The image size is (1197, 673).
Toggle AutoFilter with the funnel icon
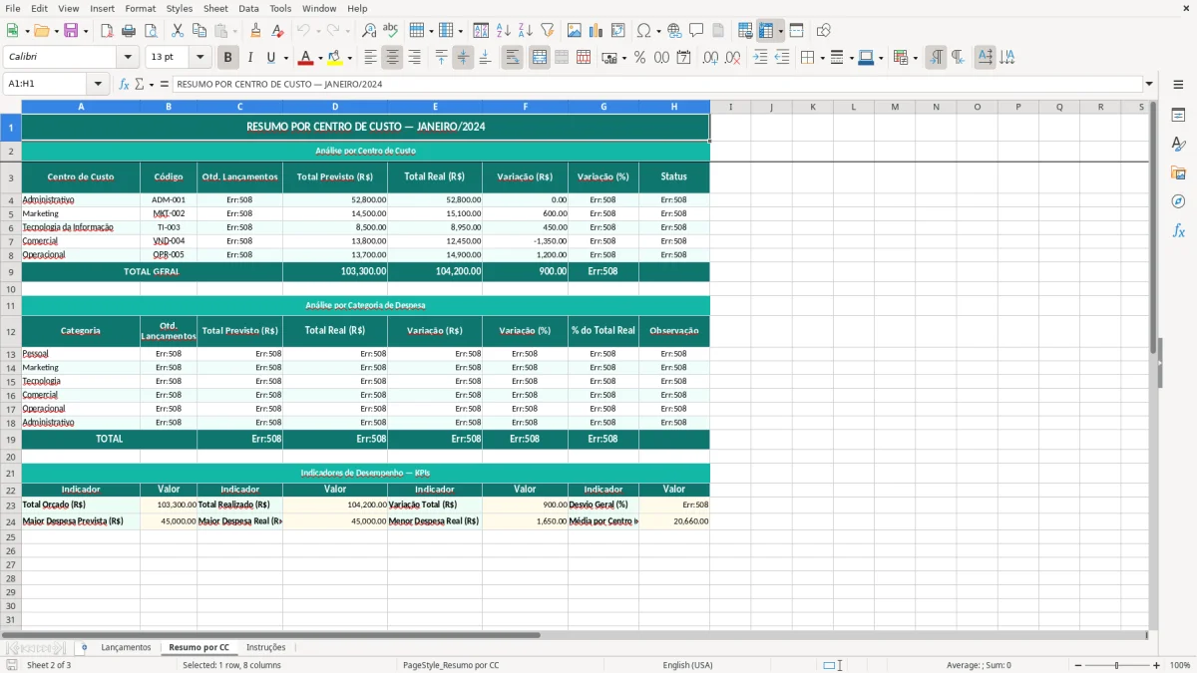[x=547, y=31]
